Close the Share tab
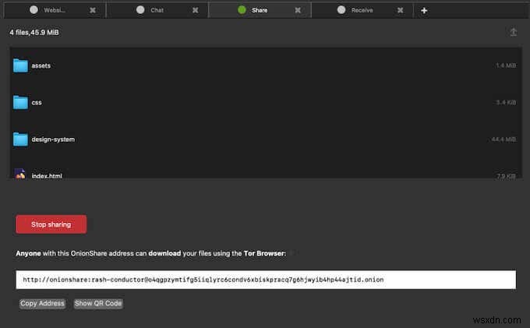The width and height of the screenshot is (530, 328). pyautogui.click(x=298, y=10)
